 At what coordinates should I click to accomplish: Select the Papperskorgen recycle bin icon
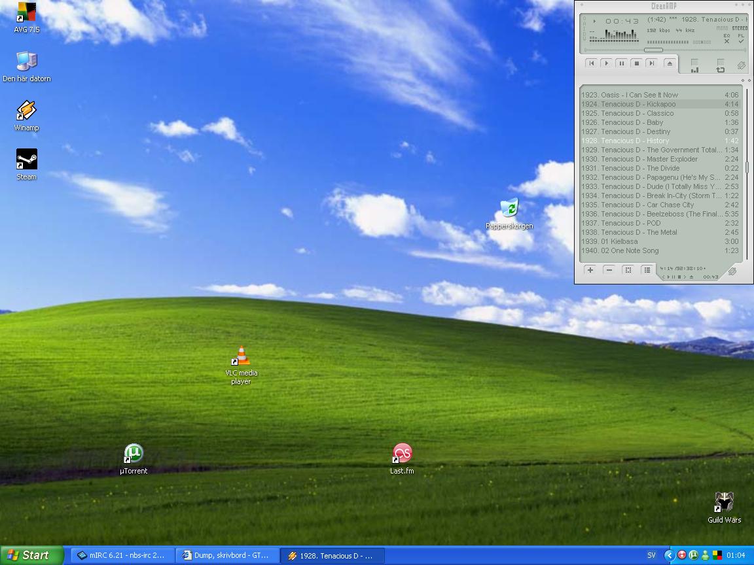509,214
